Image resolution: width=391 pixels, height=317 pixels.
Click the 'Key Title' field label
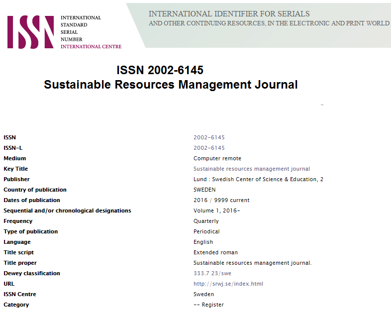click(x=16, y=169)
